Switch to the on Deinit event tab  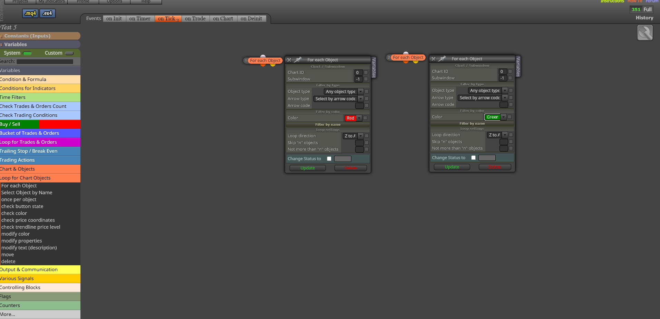point(251,19)
